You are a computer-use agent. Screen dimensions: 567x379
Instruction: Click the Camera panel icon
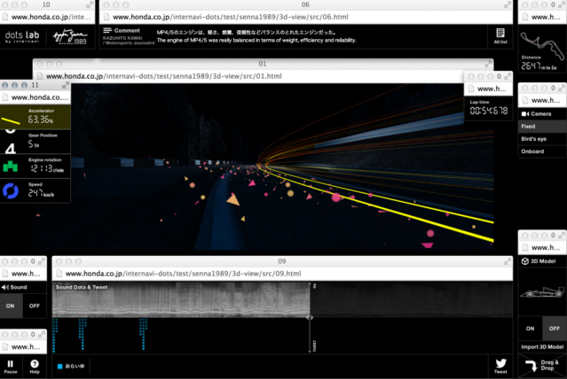tap(525, 113)
